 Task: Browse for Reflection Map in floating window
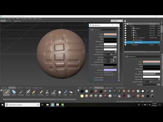[115, 52]
